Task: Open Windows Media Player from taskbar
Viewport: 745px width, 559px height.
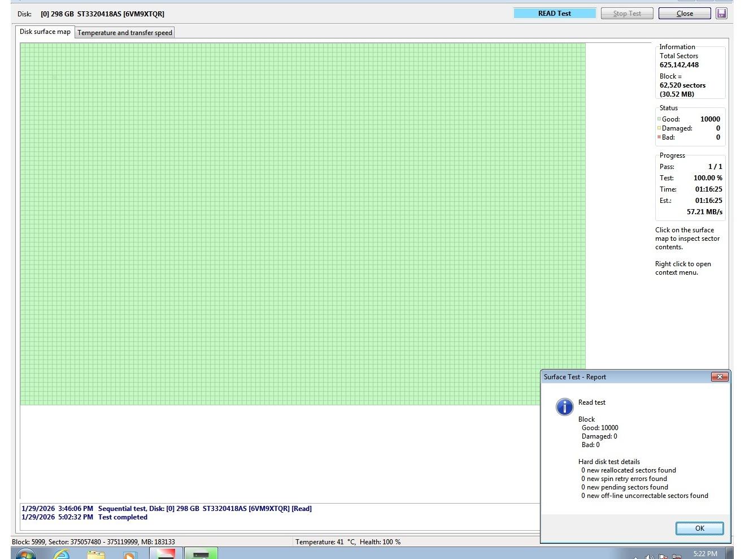Action: point(129,554)
